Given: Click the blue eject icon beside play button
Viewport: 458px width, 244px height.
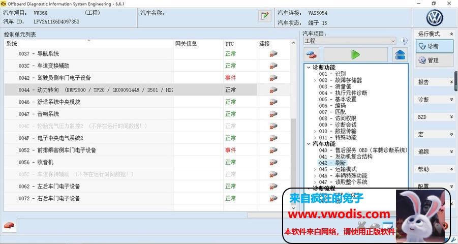Looking at the screenshot, I should (x=401, y=54).
